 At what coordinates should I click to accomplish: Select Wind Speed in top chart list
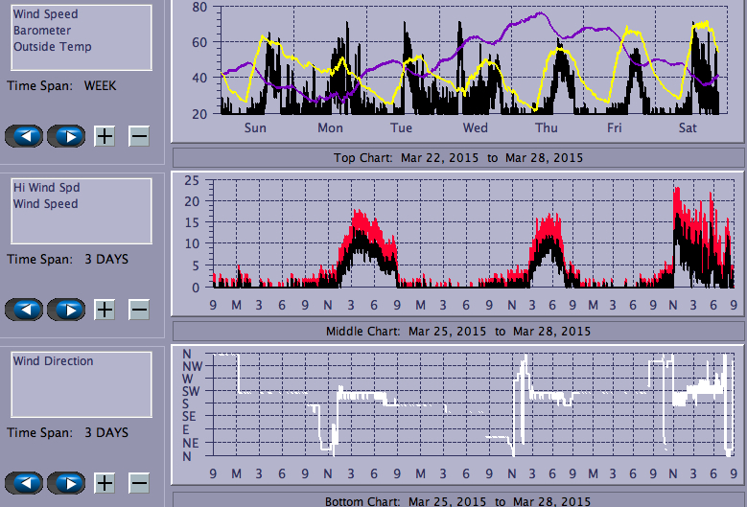pyautogui.click(x=46, y=14)
